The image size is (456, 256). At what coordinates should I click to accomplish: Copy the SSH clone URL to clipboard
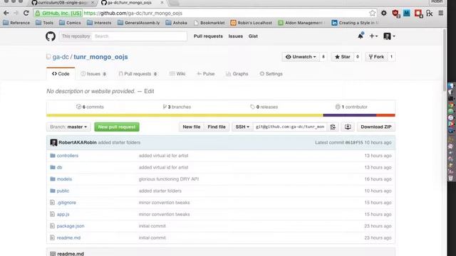coord(333,127)
